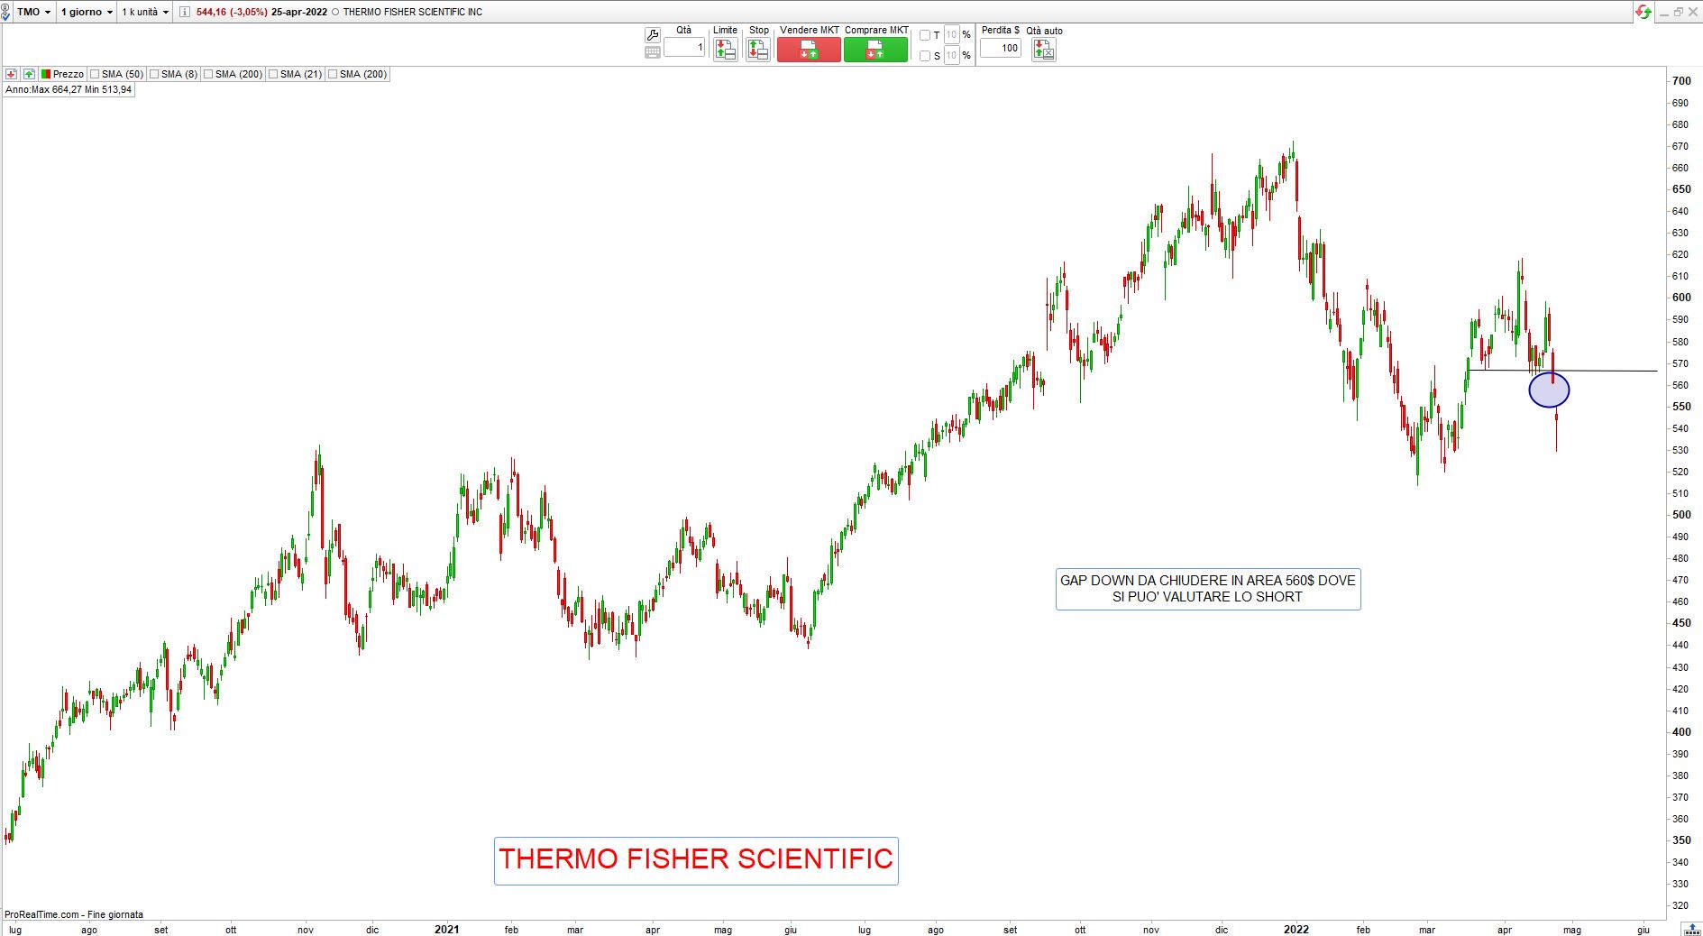Click the Limite order icon
The height and width of the screenshot is (936, 1703).
[x=725, y=50]
